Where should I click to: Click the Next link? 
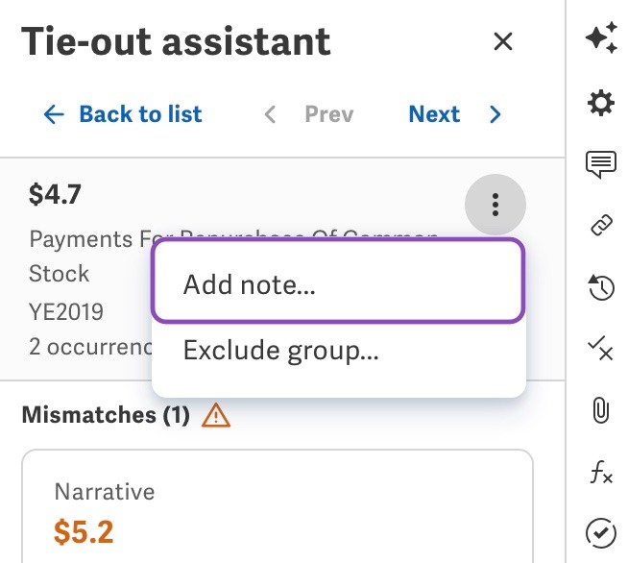pos(434,114)
